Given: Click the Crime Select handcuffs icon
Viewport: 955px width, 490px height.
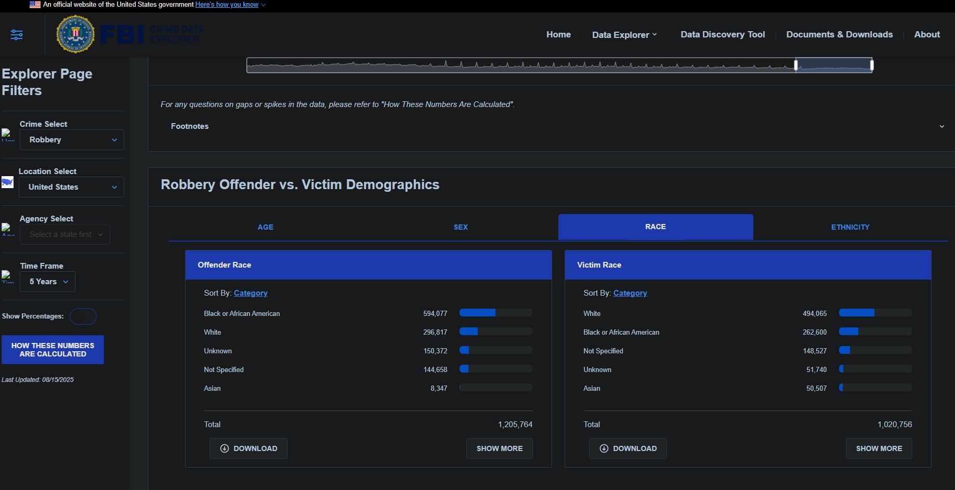Looking at the screenshot, I should click(x=8, y=135).
